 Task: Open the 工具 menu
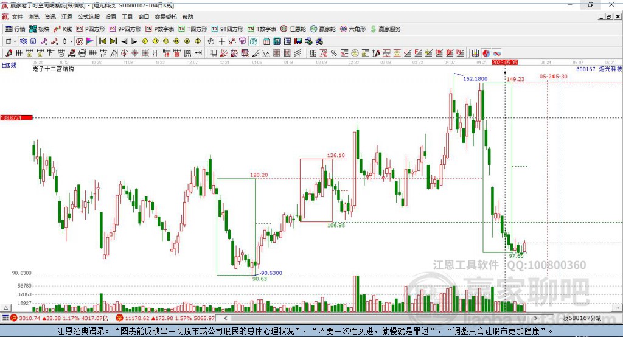click(x=127, y=16)
